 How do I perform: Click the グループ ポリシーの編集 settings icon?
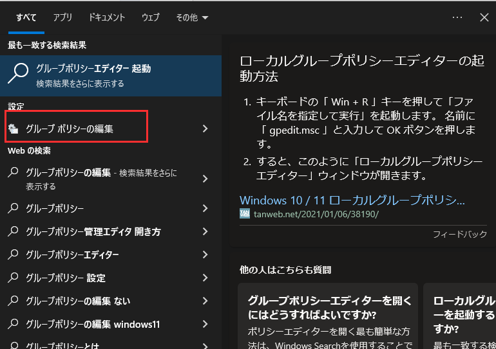click(14, 129)
